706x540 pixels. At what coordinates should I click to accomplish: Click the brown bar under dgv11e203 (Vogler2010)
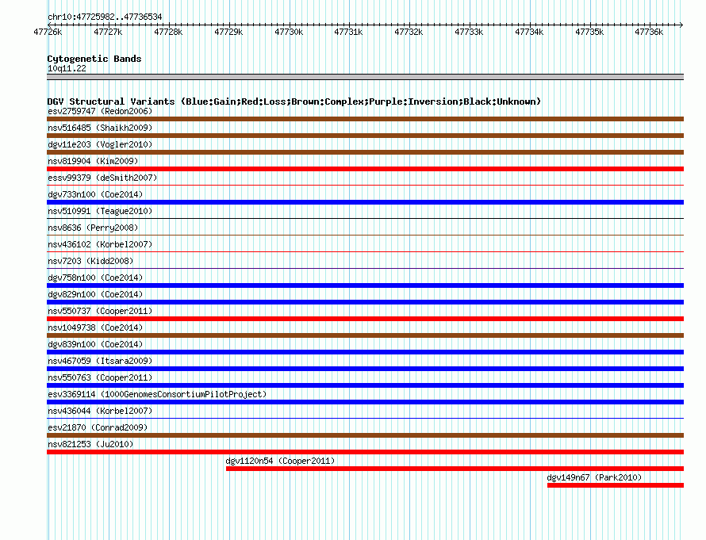tap(365, 152)
